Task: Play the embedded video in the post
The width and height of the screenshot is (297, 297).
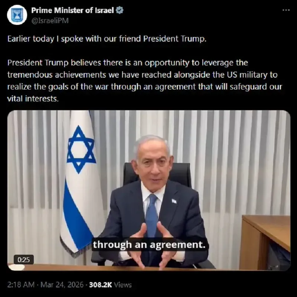Action: (x=149, y=190)
